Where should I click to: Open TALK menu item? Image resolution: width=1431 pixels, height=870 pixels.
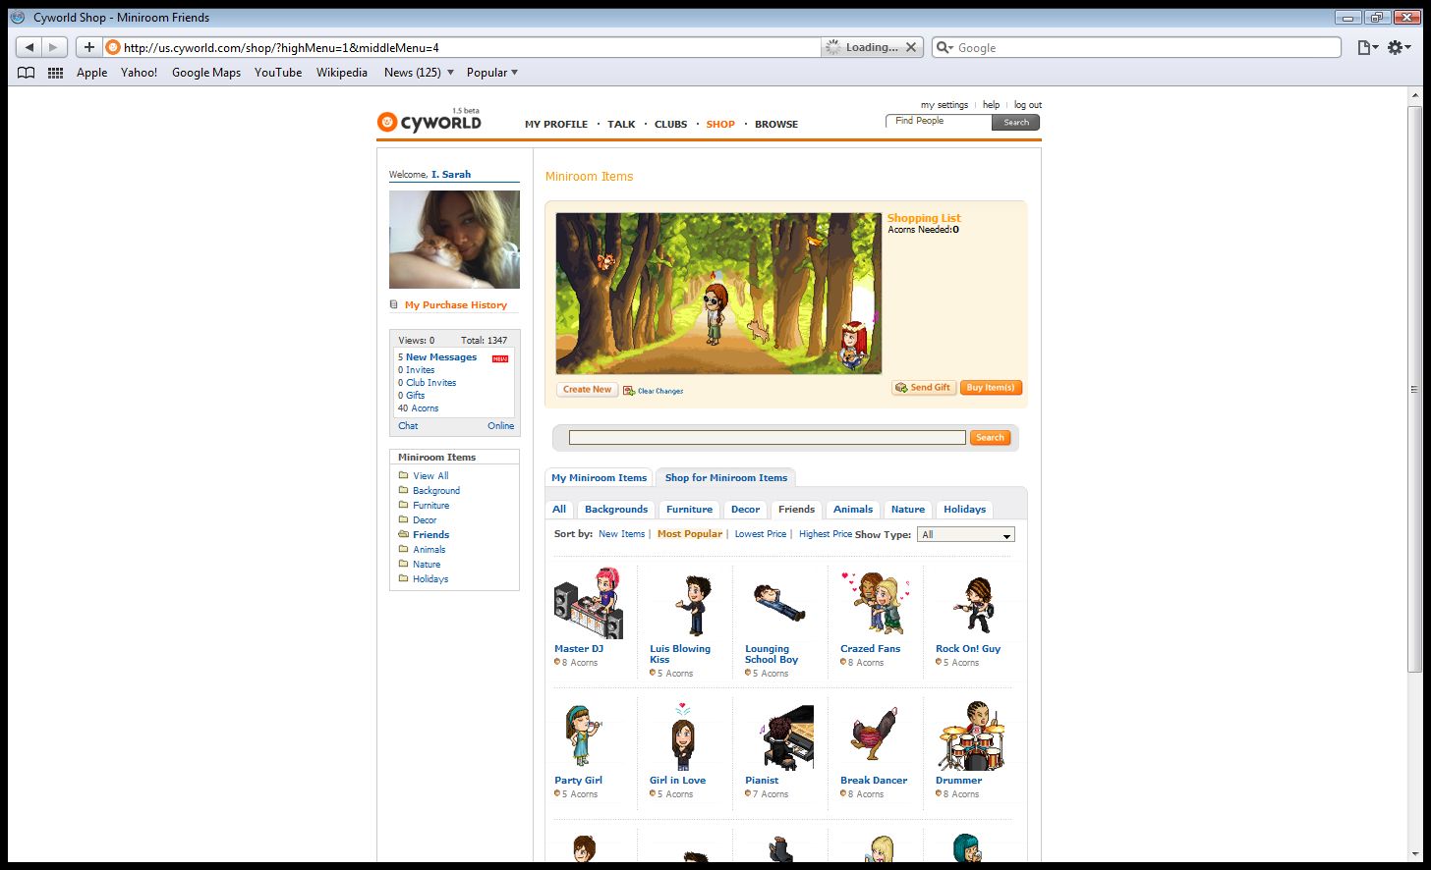[621, 125]
